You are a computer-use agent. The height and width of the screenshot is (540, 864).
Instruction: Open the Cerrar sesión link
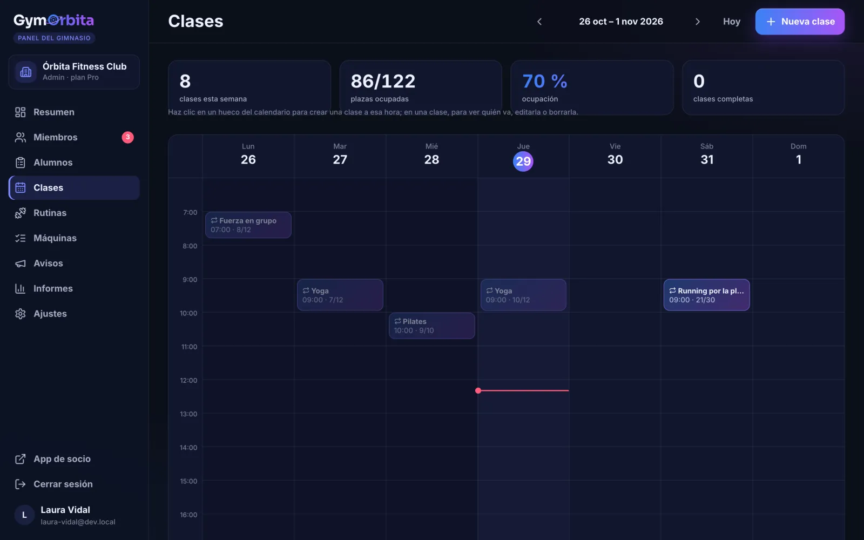(x=74, y=484)
